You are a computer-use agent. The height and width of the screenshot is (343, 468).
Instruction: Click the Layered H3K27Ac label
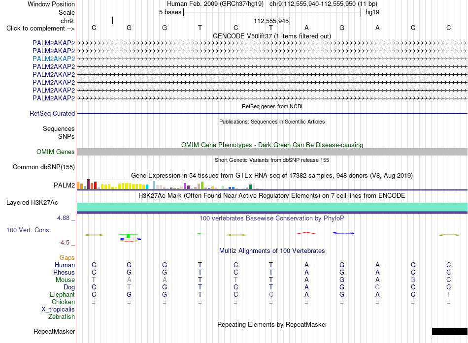point(32,203)
